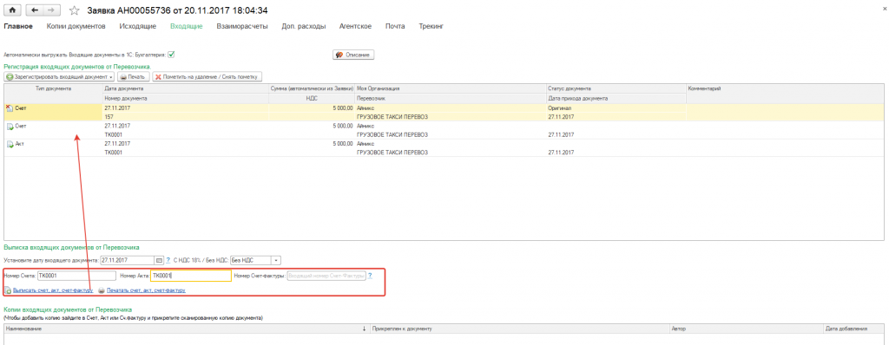Click the Дата добавления column header

(854, 329)
